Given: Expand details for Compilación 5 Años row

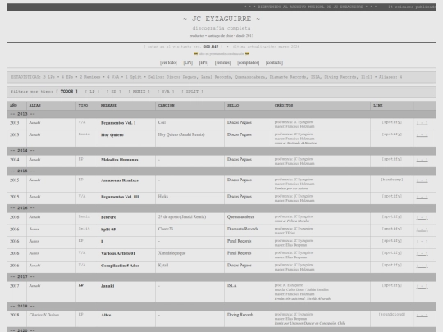Looking at the screenshot, I should click(422, 266).
